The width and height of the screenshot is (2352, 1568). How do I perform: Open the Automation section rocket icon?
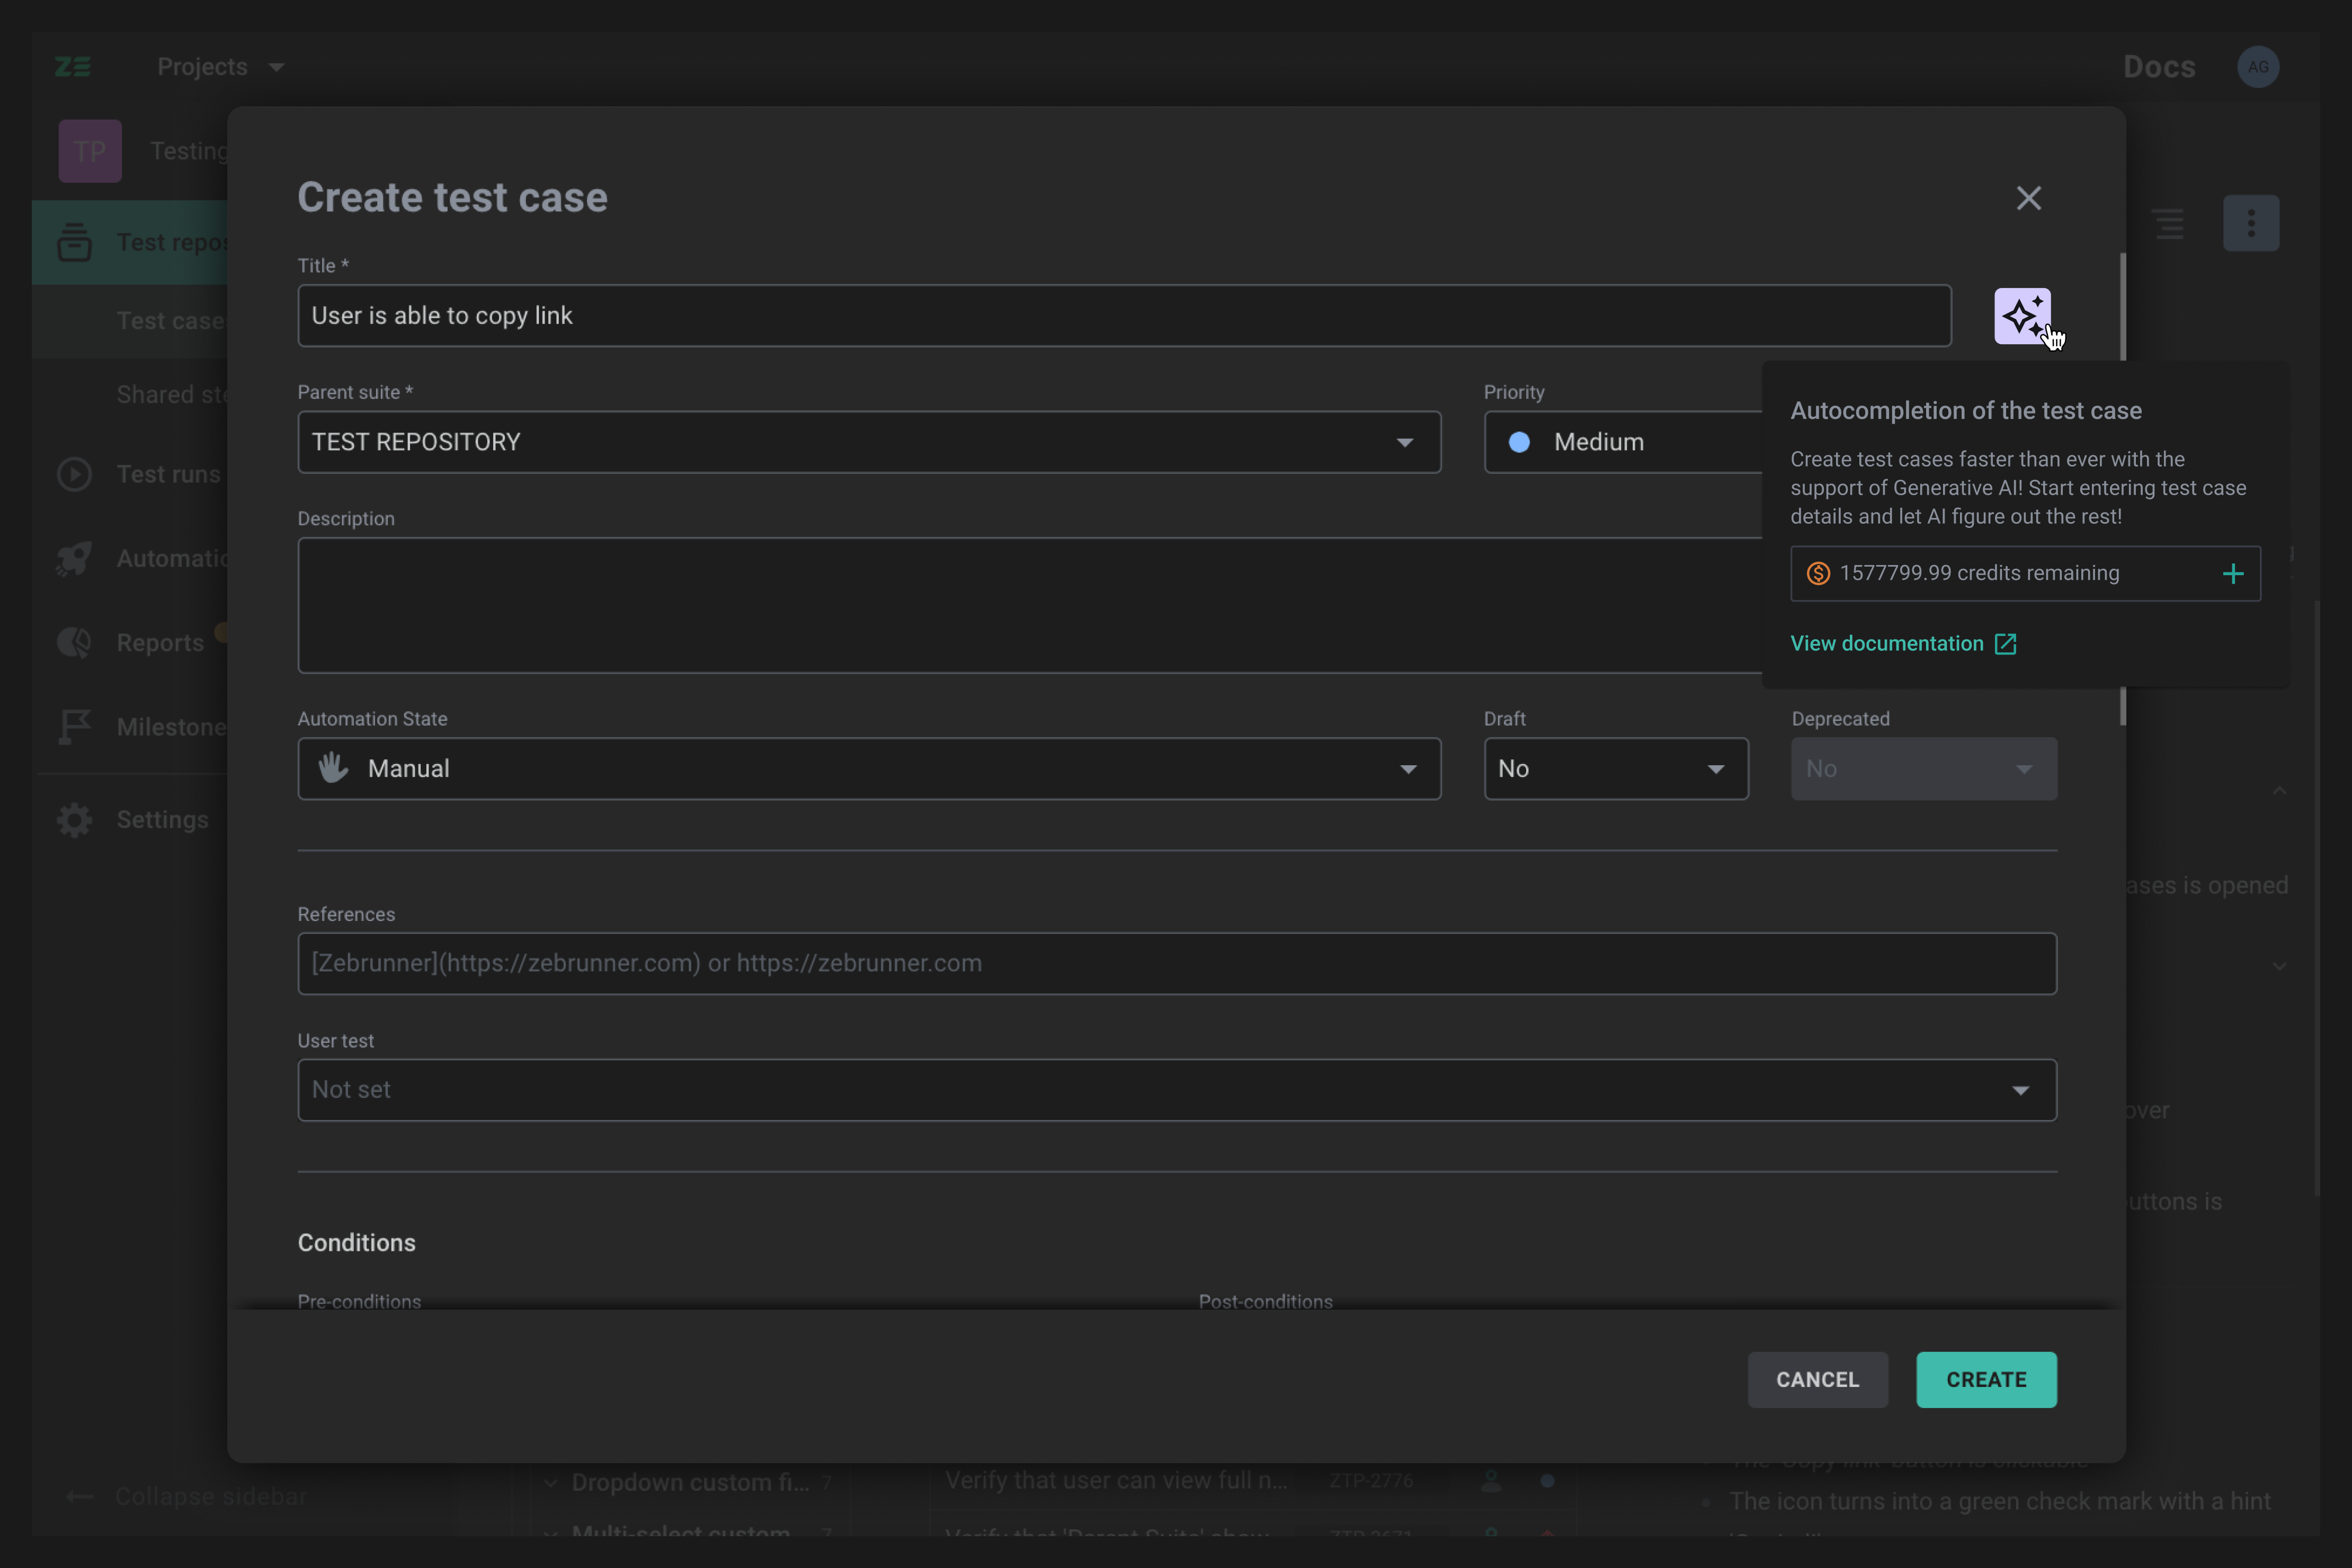coord(74,558)
